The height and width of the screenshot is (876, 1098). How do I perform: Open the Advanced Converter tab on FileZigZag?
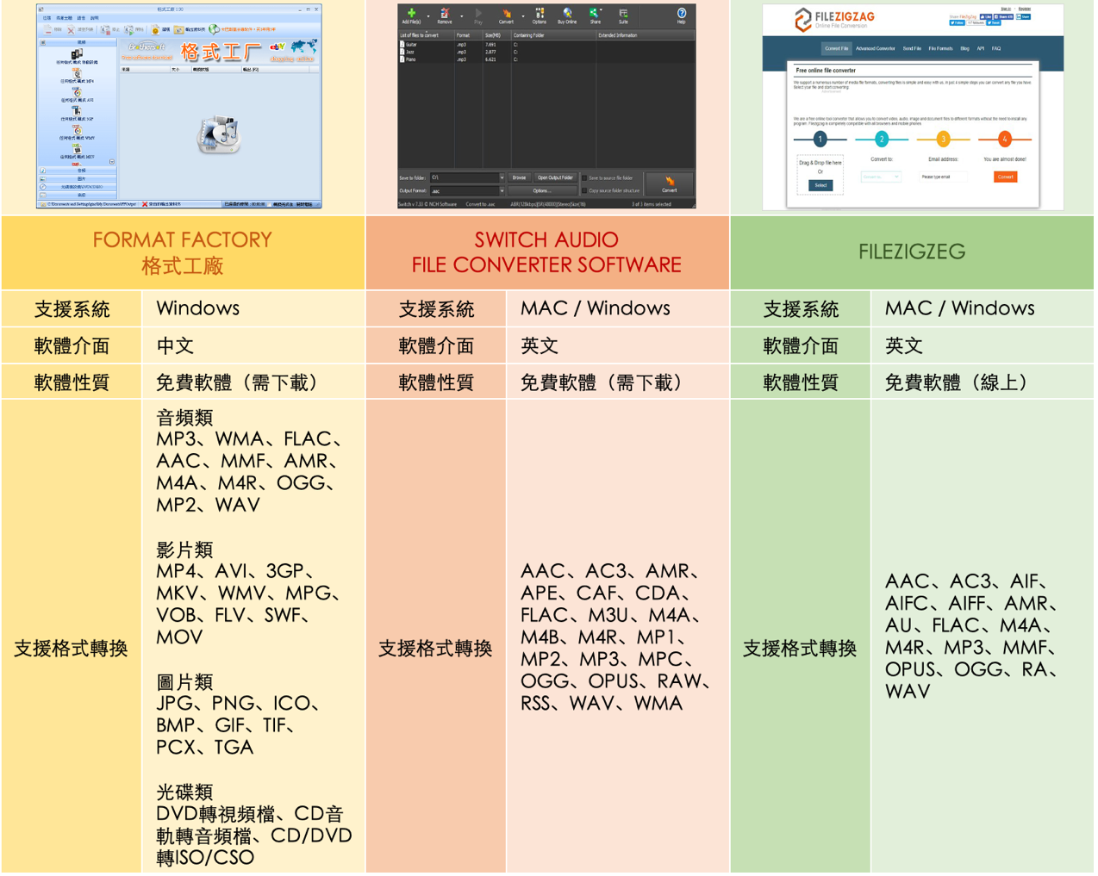pyautogui.click(x=875, y=48)
